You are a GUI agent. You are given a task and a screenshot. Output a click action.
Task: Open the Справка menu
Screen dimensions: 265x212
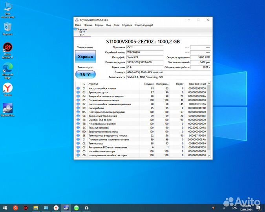tap(127, 25)
